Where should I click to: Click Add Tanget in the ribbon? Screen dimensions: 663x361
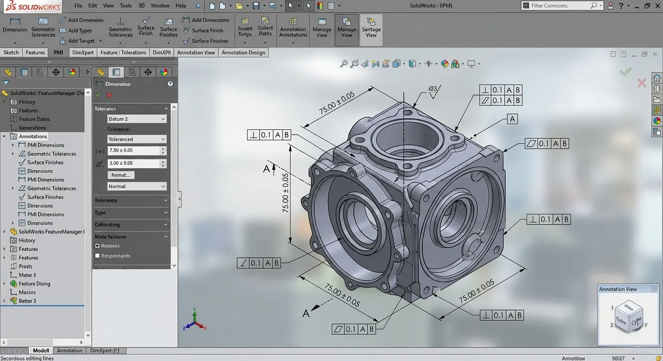point(77,41)
